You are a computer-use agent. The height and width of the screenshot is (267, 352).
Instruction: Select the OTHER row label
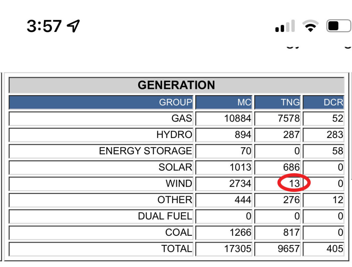pos(175,200)
